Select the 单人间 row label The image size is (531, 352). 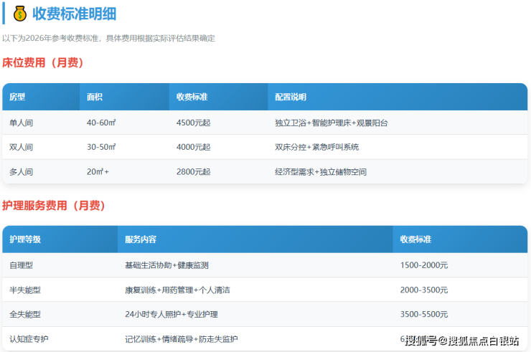(21, 123)
